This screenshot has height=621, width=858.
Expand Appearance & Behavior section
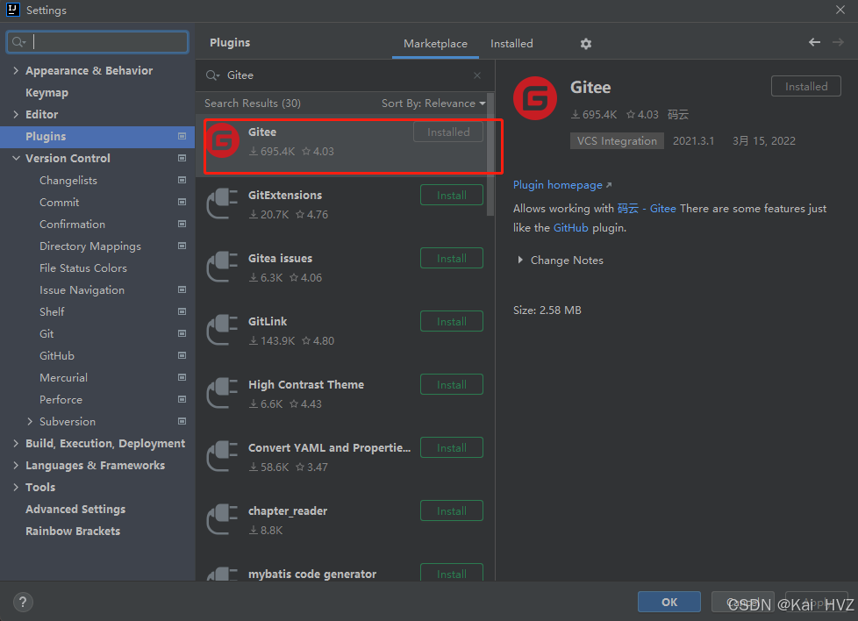click(16, 70)
